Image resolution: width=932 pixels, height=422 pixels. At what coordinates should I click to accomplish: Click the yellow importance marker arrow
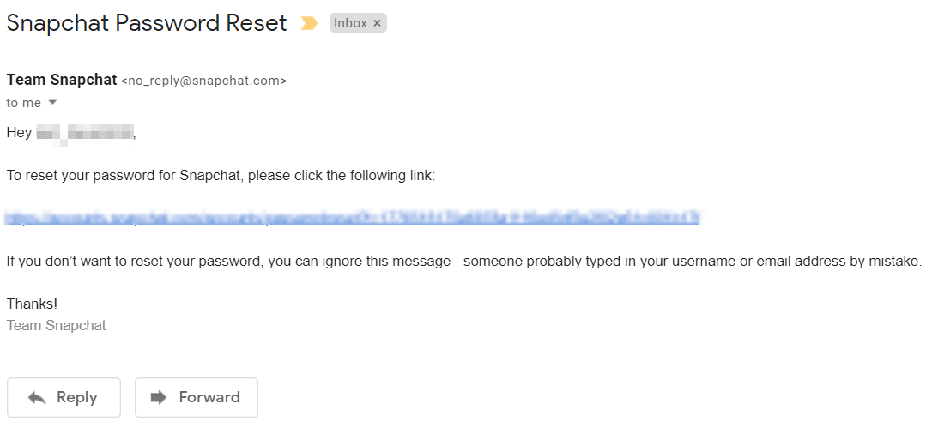pyautogui.click(x=309, y=24)
